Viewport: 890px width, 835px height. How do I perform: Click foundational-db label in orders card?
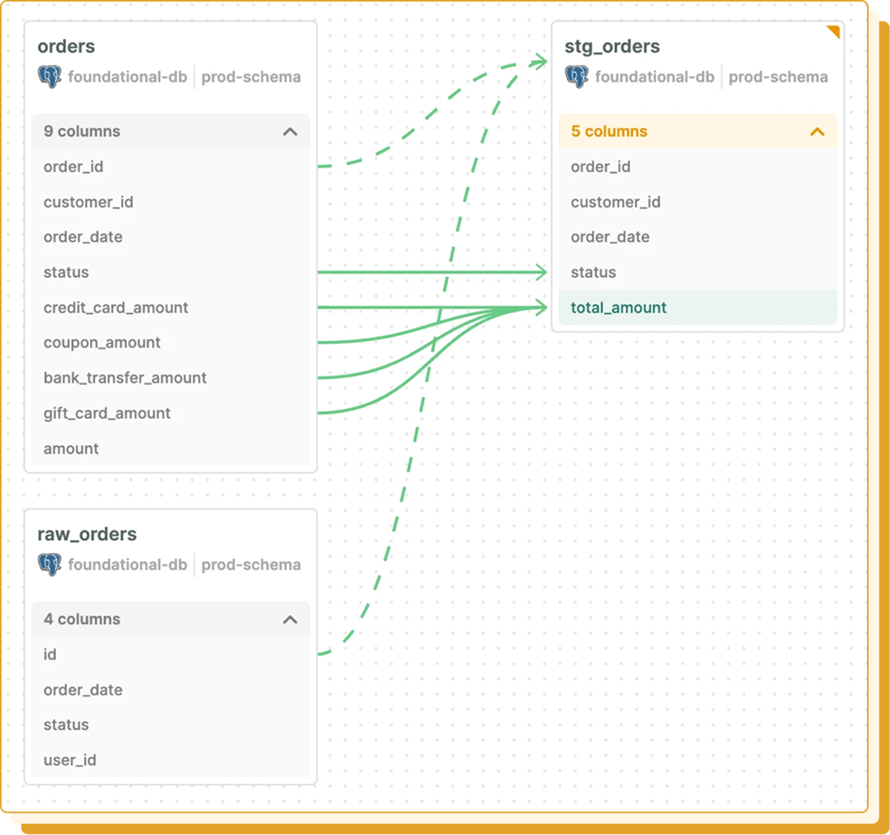coord(127,77)
